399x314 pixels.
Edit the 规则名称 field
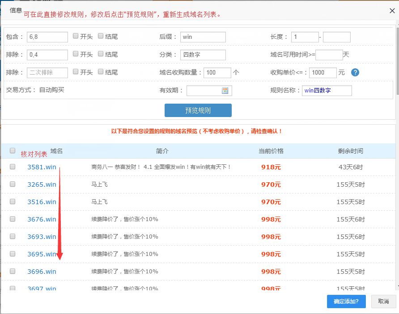327,91
